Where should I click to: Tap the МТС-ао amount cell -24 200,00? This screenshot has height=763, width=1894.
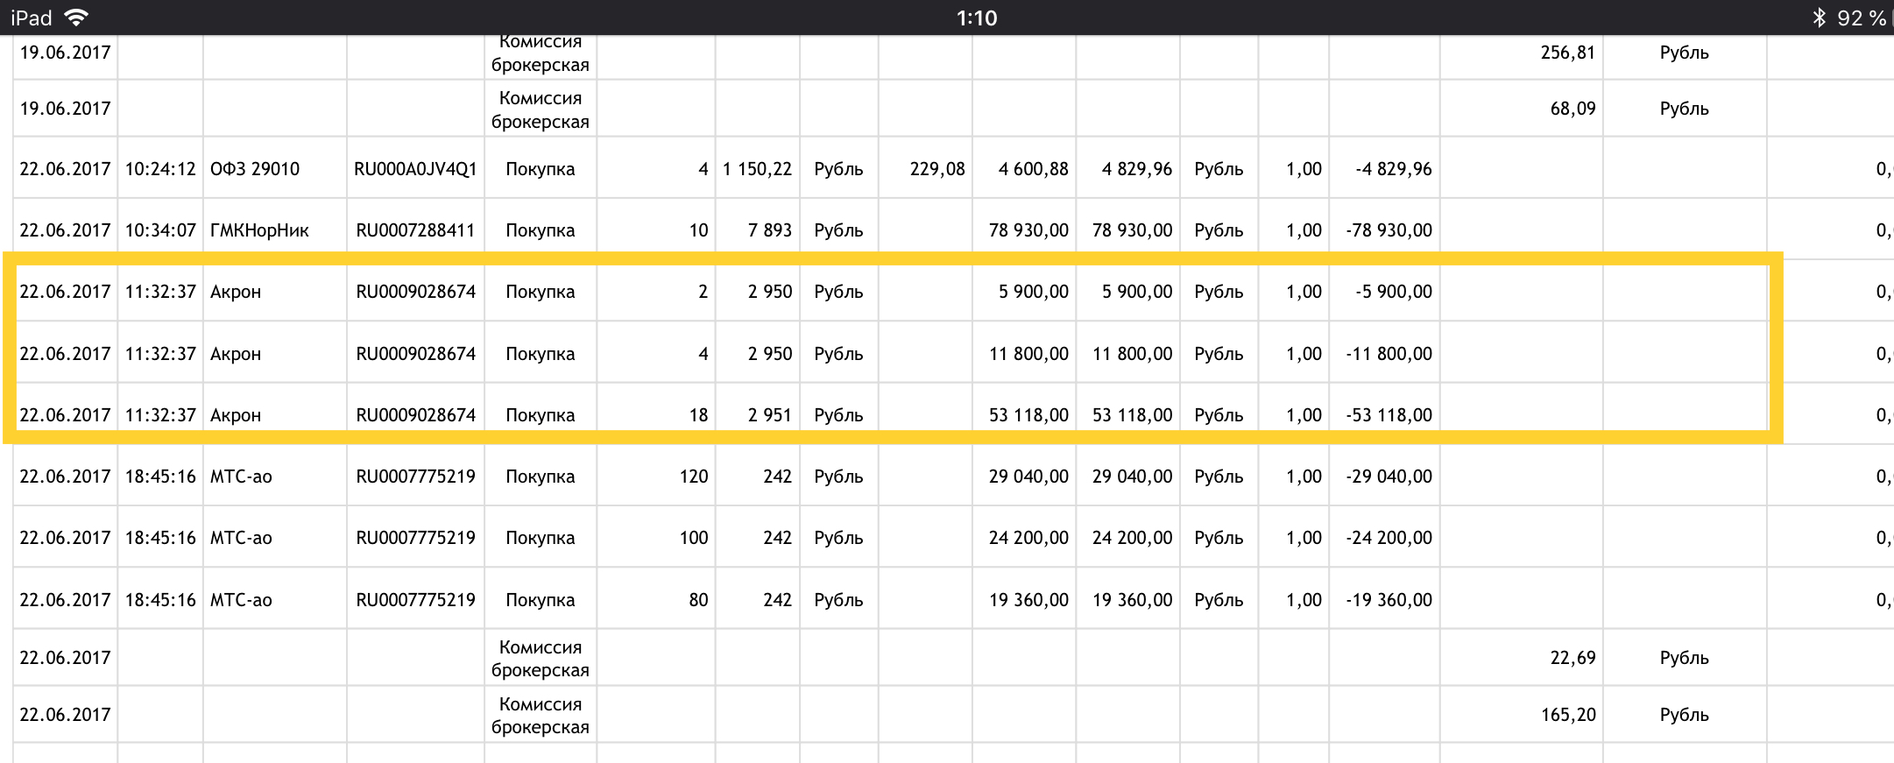tap(1389, 538)
